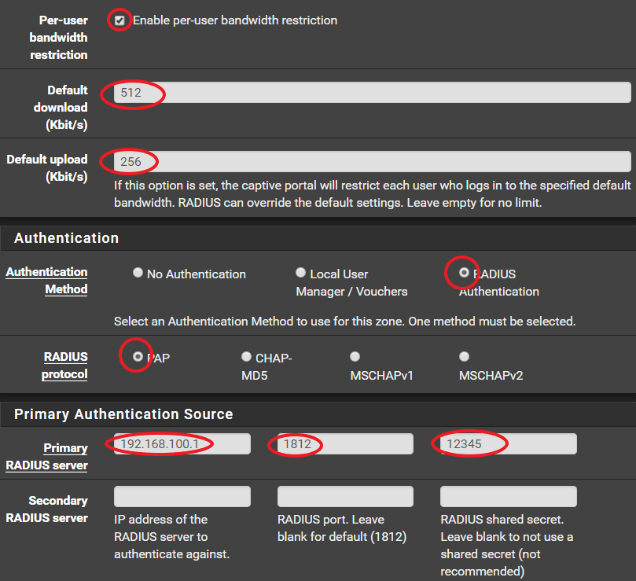636x581 pixels.
Task: Select the MSCHAPv1 protocol option
Action: pyautogui.click(x=355, y=356)
